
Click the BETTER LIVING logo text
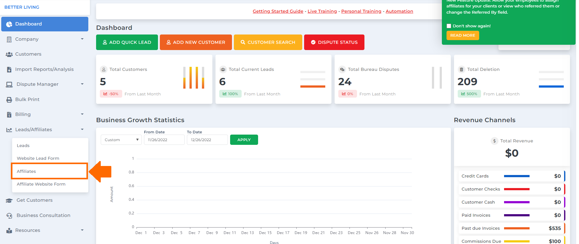tap(22, 7)
